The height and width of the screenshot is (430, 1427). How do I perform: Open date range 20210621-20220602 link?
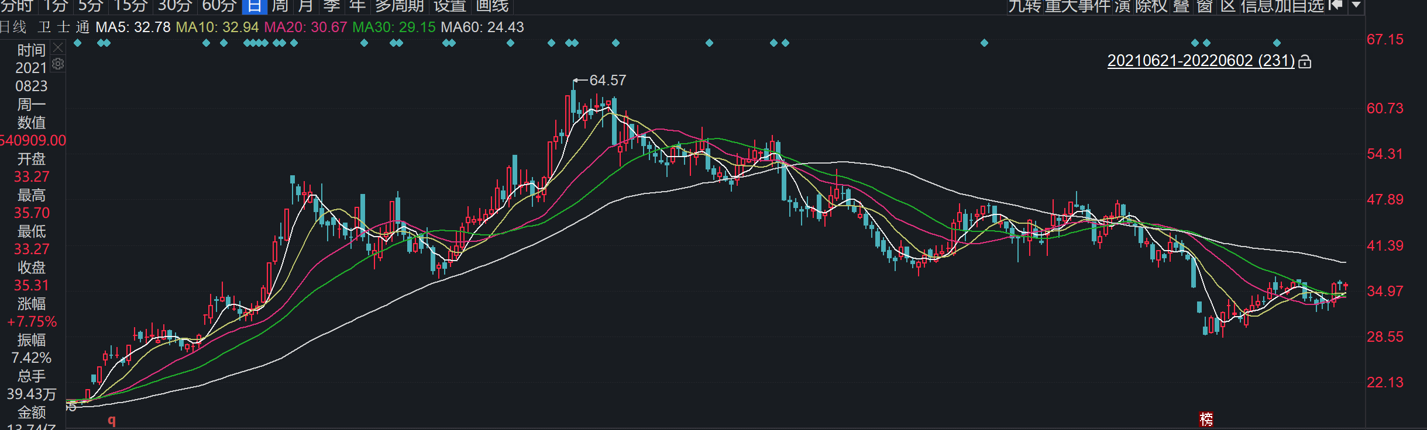point(1201,61)
